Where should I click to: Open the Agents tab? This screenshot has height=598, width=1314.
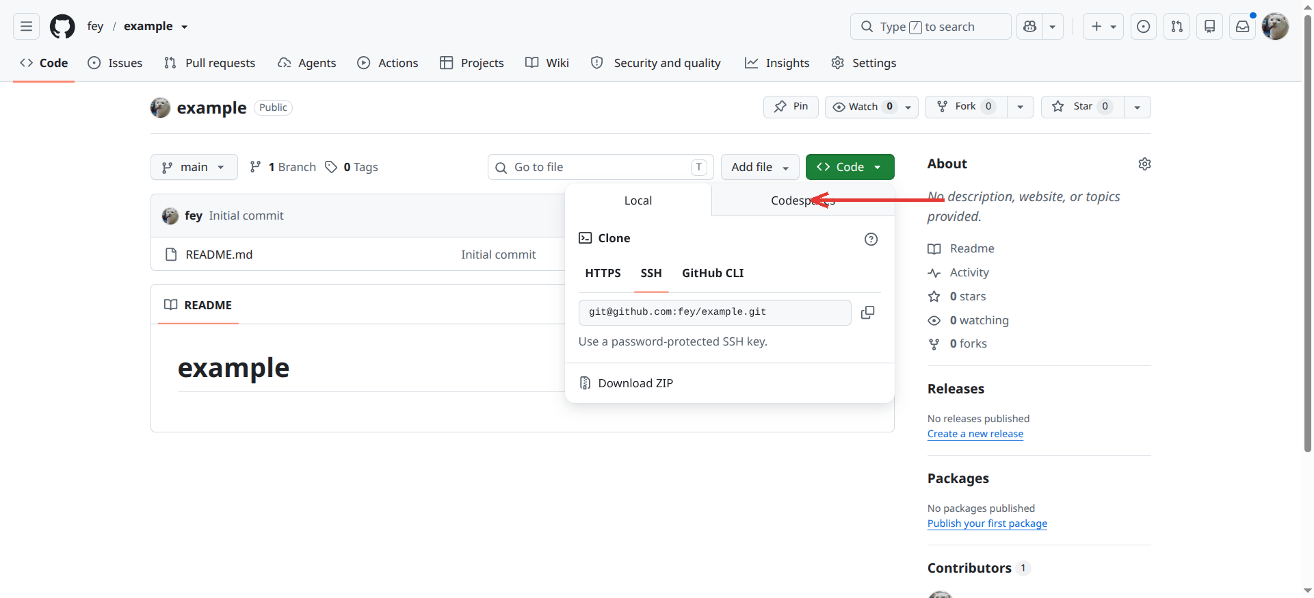(307, 63)
